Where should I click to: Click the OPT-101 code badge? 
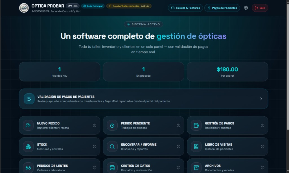coord(73,6)
